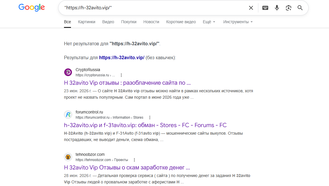Switch to the Картинки tab
This screenshot has width=329, height=186.
87,22
